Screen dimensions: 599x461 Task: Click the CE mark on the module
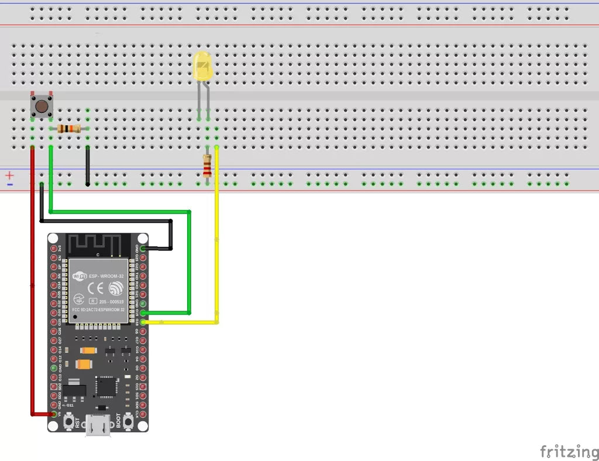tap(95, 288)
